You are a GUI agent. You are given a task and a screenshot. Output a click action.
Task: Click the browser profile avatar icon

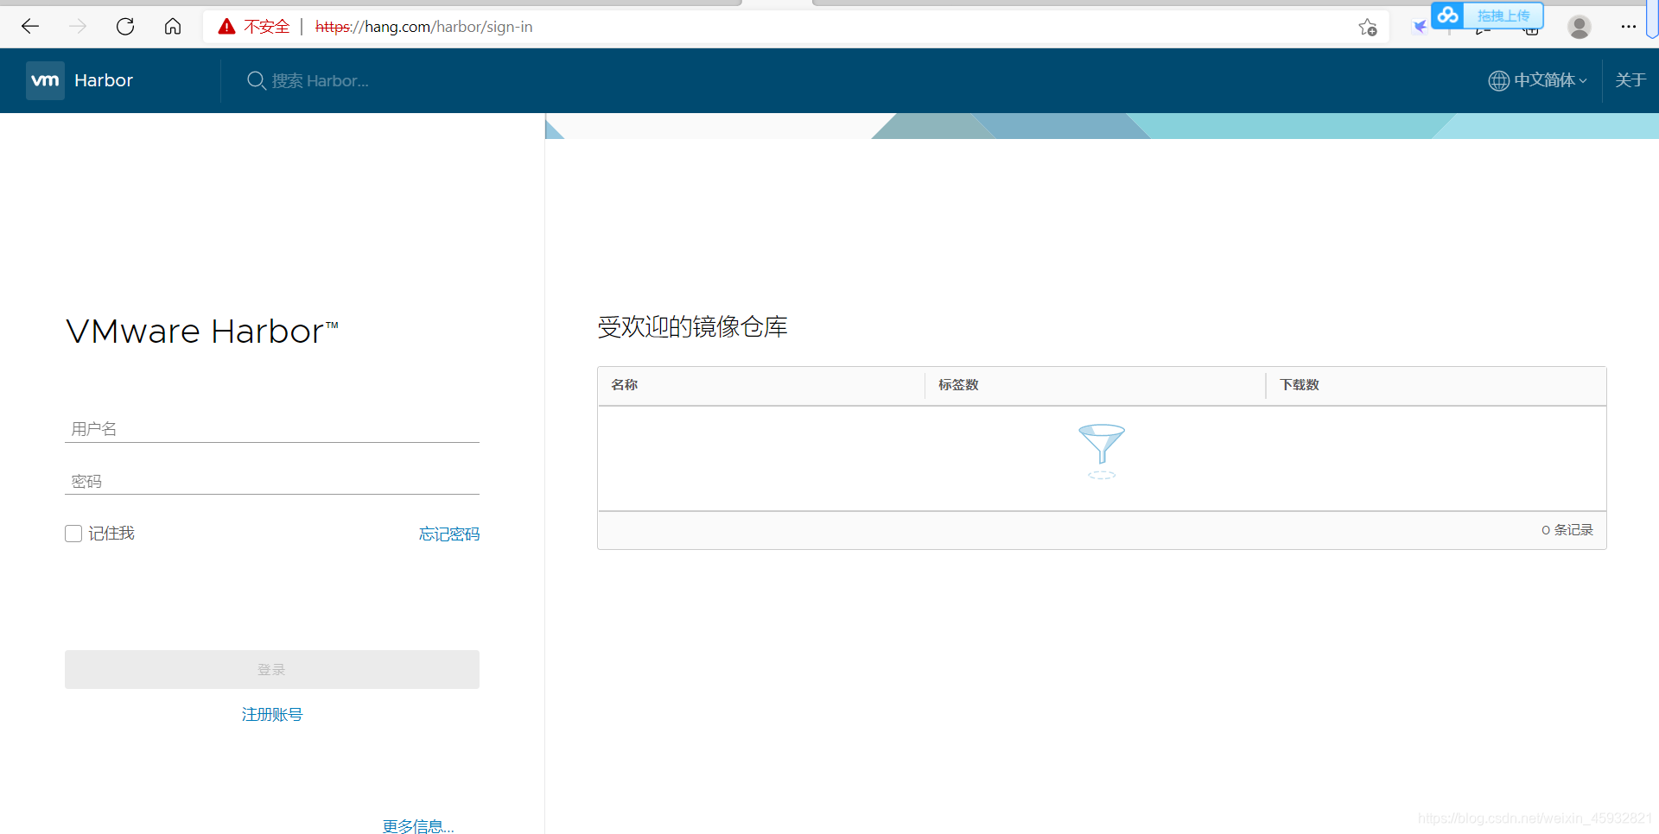coord(1579,27)
